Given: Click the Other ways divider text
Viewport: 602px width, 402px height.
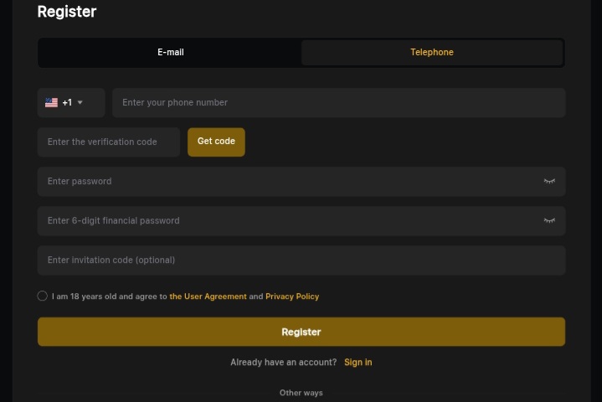Looking at the screenshot, I should 301,393.
